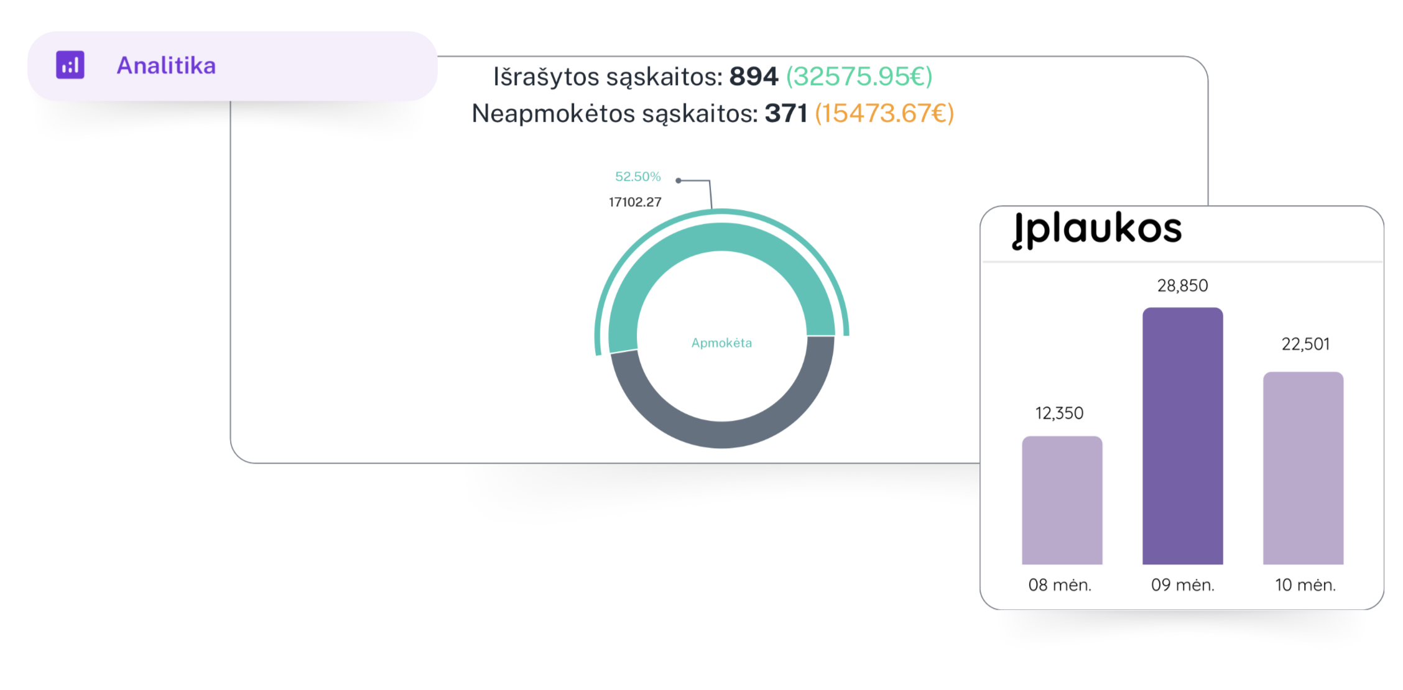Select the dark purple 09 mėn. bar

tap(1182, 436)
